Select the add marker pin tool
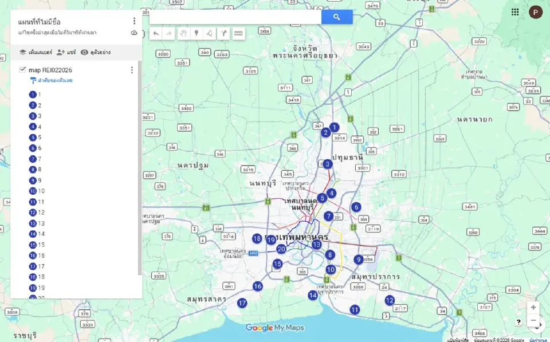Screen dimensions: 550x342 tap(197, 33)
